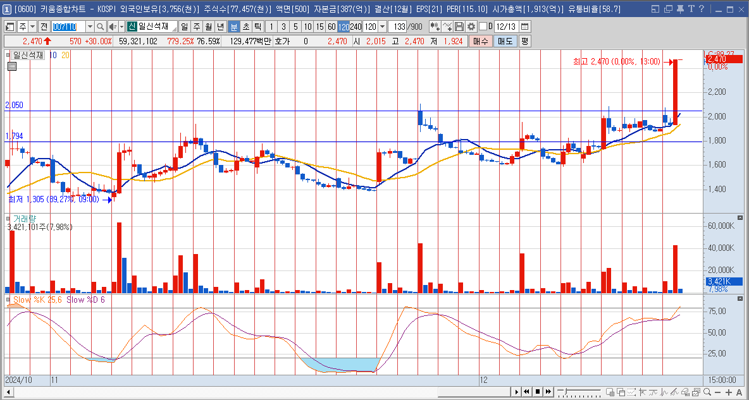Select the 초 (second) chart period
The width and height of the screenshot is (749, 400).
[x=246, y=27]
